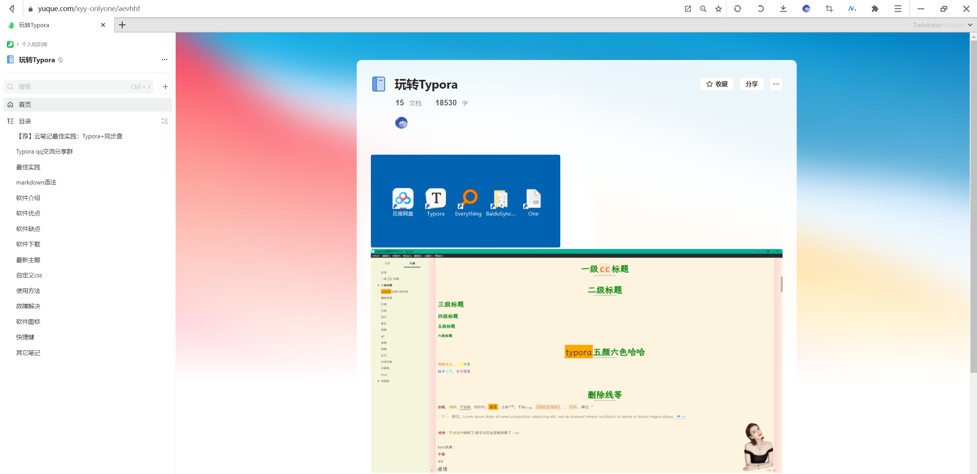977x474 pixels.
Task: Click the lock icon in address bar
Action: click(31, 9)
